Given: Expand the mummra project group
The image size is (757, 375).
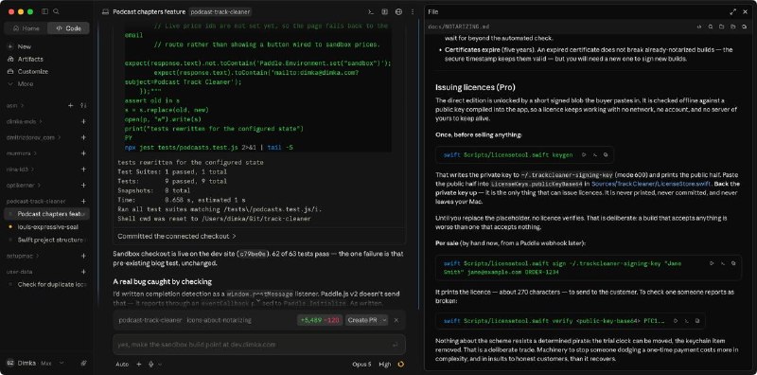Looking at the screenshot, I should click(21, 153).
